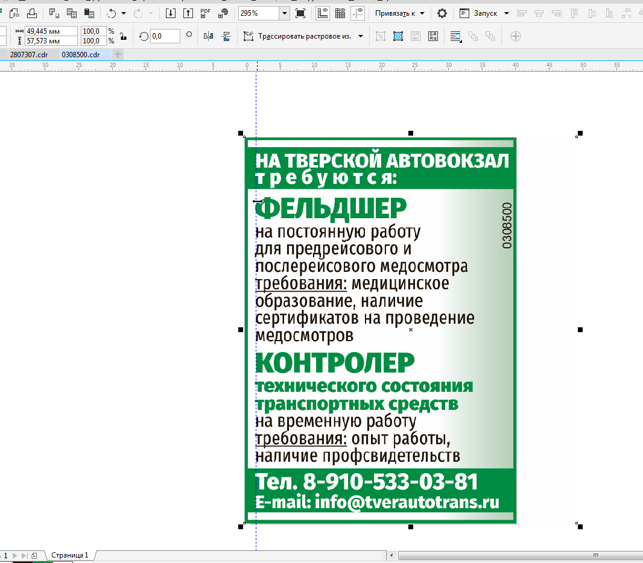The image size is (643, 563).
Task: Expand the 'Запуск' dropdown arrow
Action: point(507,13)
